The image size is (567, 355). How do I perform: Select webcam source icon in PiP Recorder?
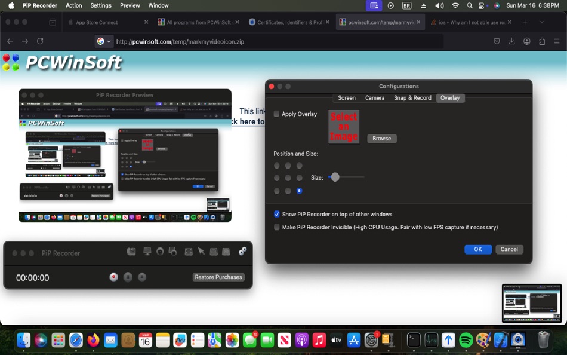(160, 252)
